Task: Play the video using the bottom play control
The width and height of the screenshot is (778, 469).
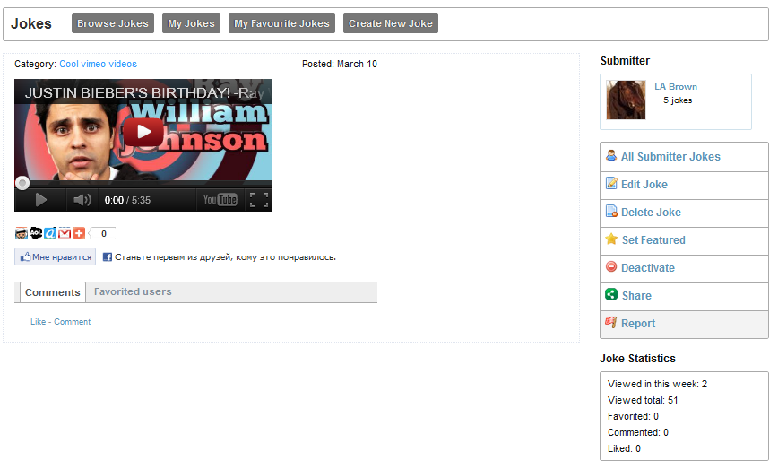Action: 41,200
